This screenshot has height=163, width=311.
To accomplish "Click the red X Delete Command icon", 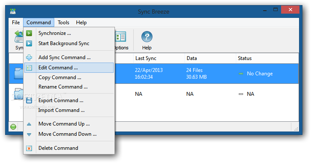I will point(29,148).
